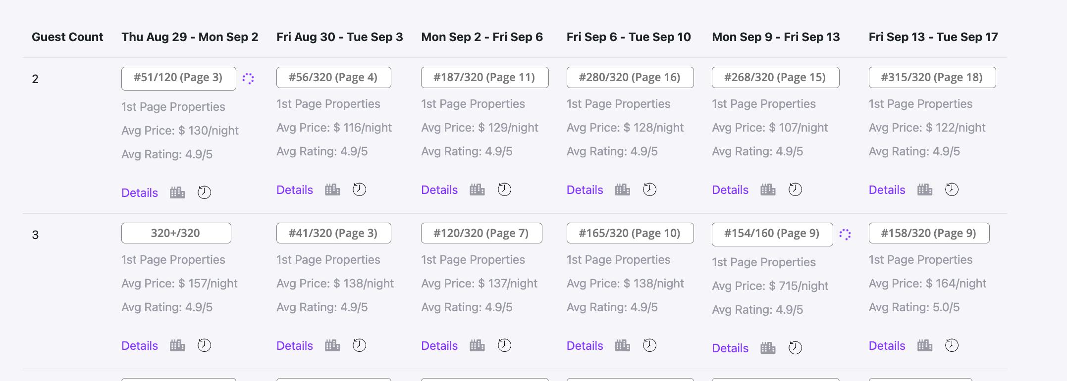The image size is (1067, 381).
Task: Click the #154/160 (Page 9) rank badge
Action: pos(772,234)
